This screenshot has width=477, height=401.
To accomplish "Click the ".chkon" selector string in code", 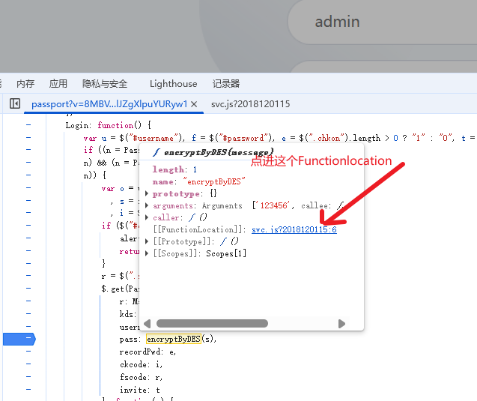I will click(327, 138).
